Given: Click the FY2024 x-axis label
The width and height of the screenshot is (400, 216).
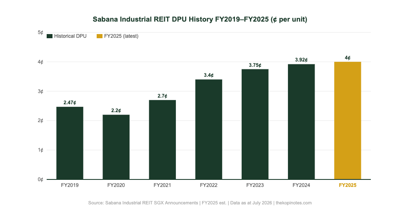Looking at the screenshot, I should click(x=301, y=185).
